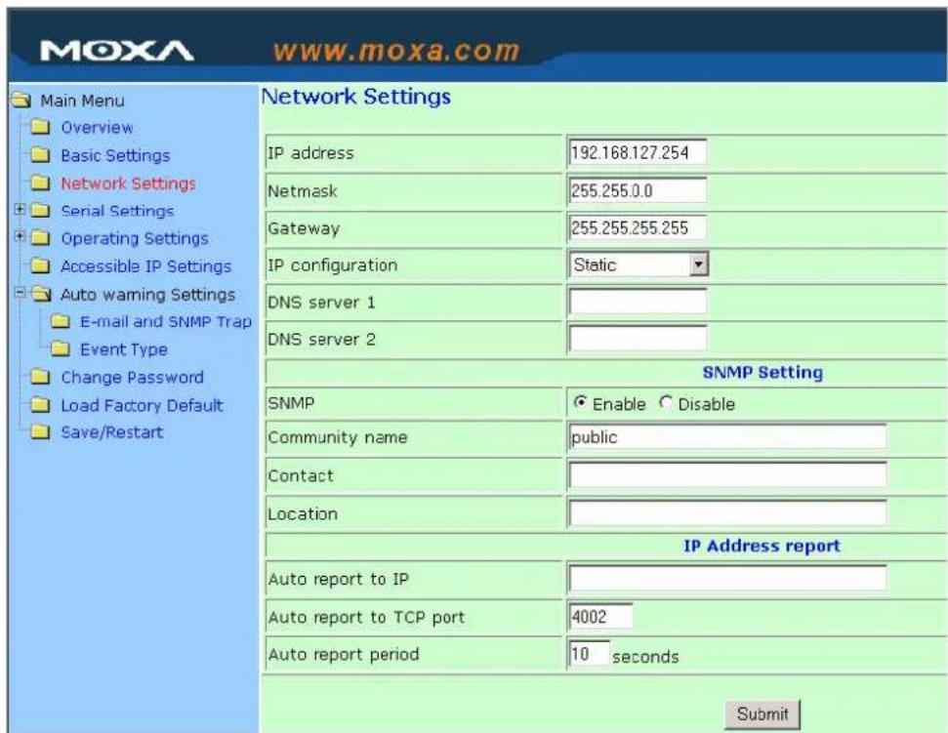Image resolution: width=948 pixels, height=733 pixels.
Task: Open the Serial Settings menu item
Action: pyautogui.click(x=117, y=211)
